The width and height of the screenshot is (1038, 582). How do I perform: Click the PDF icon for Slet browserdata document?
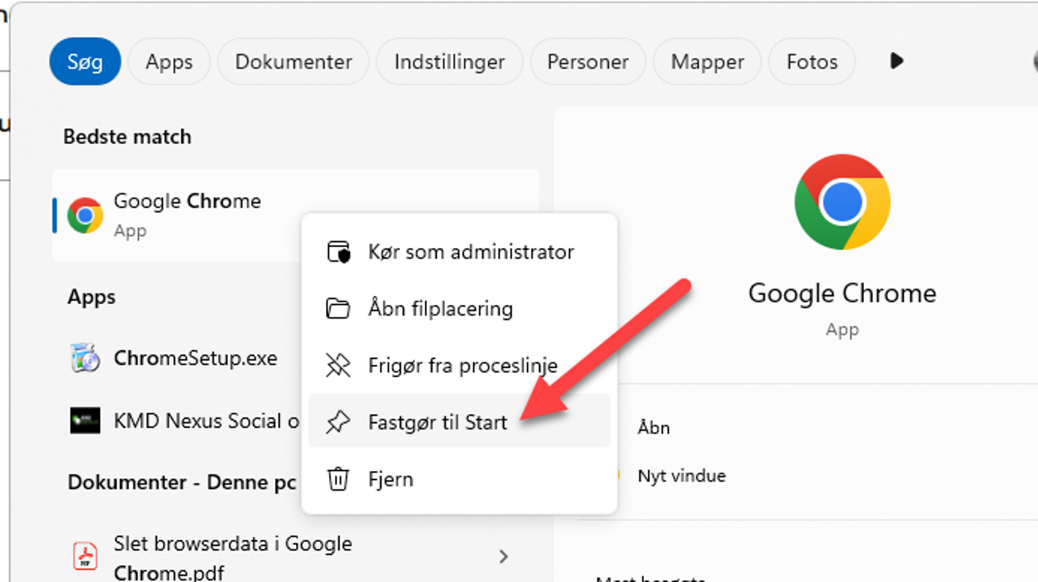point(85,556)
